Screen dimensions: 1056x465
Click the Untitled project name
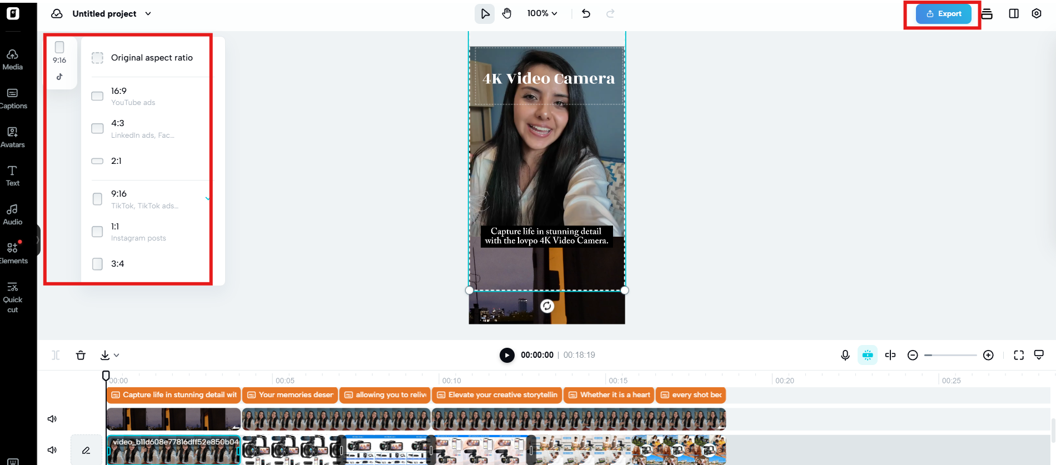point(104,14)
